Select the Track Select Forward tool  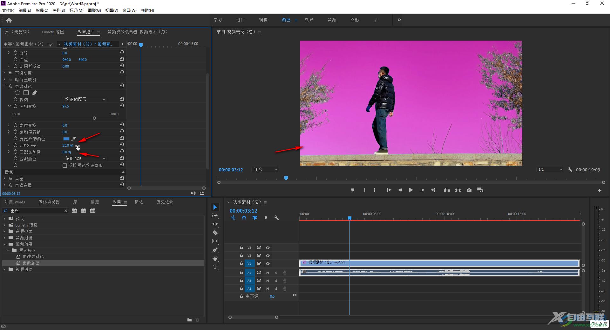tap(215, 215)
